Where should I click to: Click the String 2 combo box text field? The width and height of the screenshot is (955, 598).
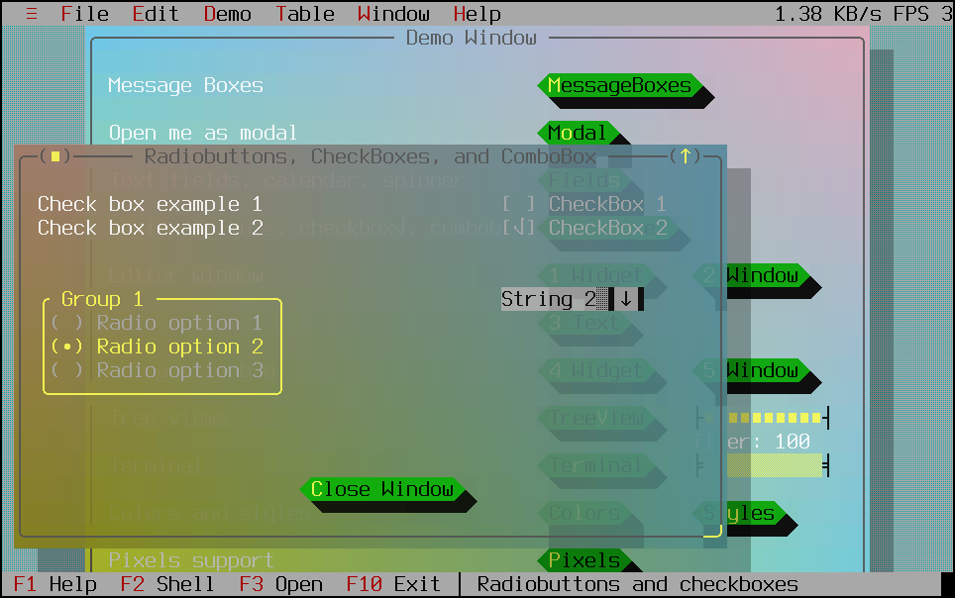pos(550,299)
